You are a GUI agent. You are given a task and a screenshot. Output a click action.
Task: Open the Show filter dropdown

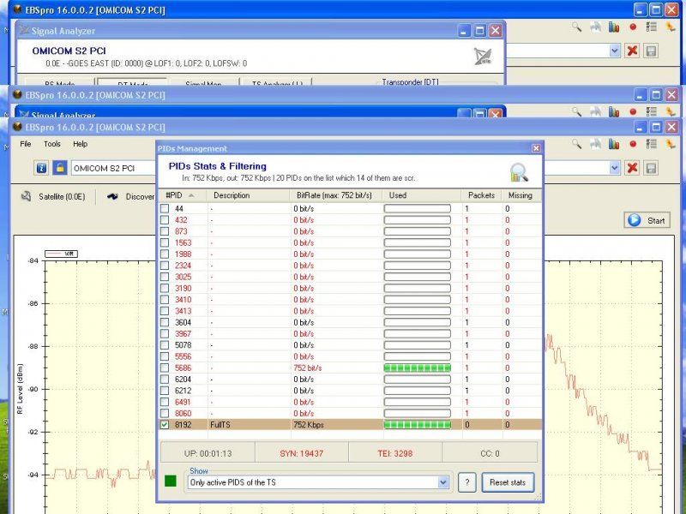(443, 483)
